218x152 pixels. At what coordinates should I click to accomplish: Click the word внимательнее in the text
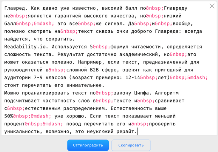click(84, 85)
